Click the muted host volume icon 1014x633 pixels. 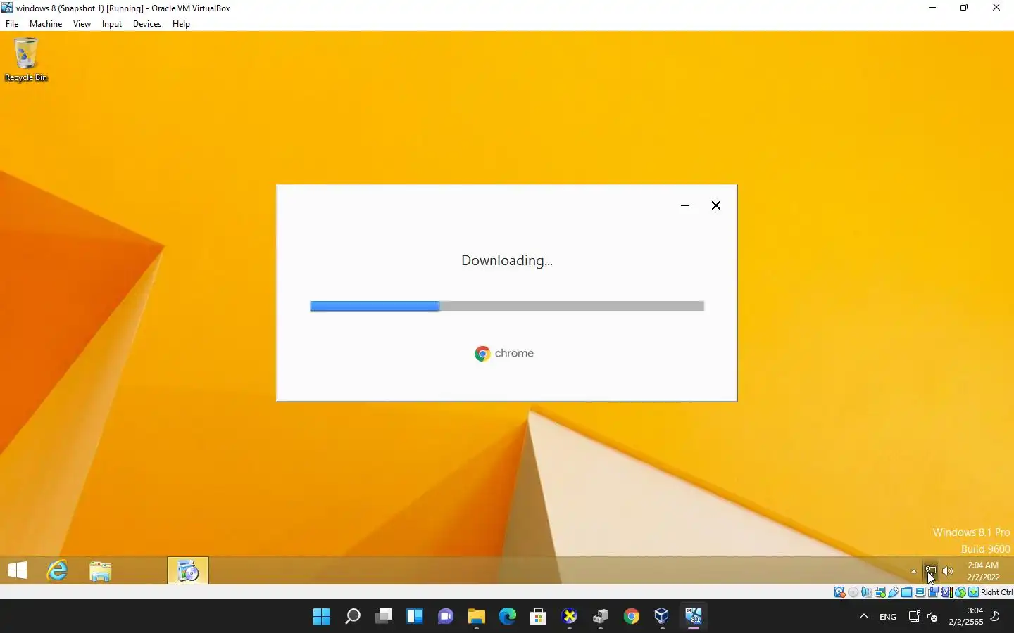[932, 617]
